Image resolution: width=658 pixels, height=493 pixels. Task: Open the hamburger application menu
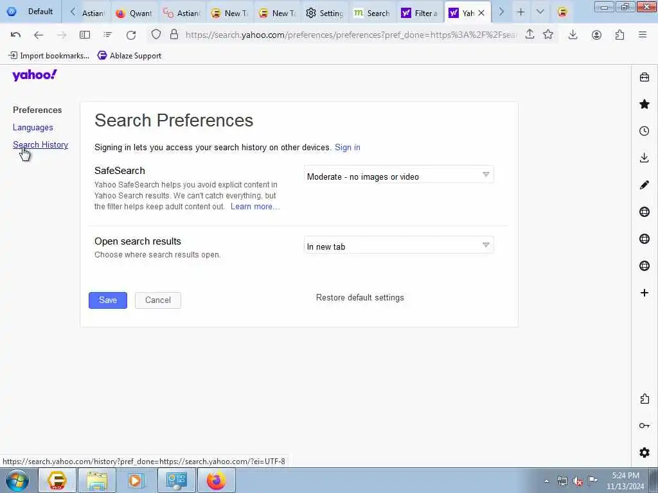coord(643,35)
